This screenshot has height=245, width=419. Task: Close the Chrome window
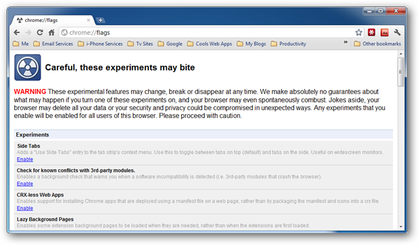(396, 11)
